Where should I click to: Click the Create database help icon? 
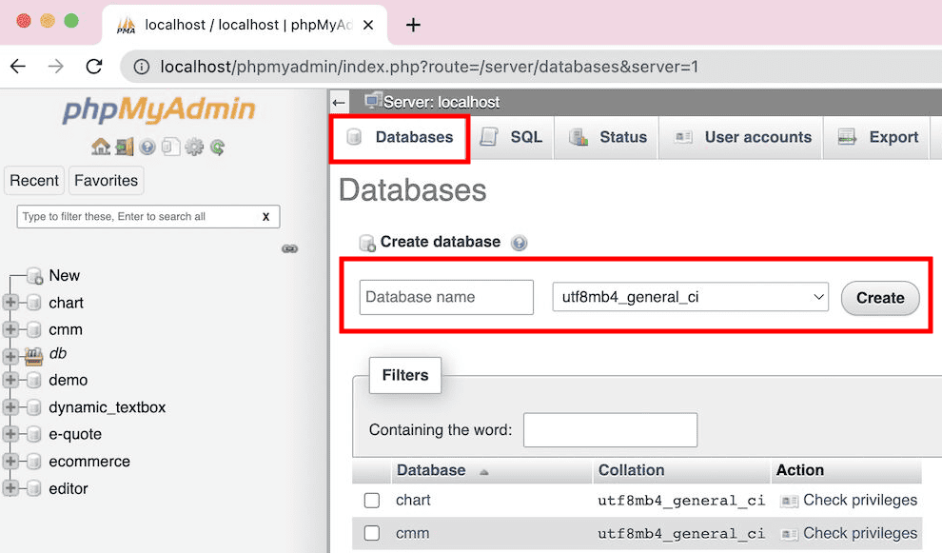(520, 243)
